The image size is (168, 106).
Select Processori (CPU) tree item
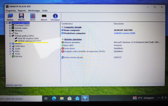pos(22,25)
